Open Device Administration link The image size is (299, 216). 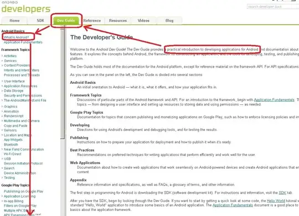tap(20, 173)
